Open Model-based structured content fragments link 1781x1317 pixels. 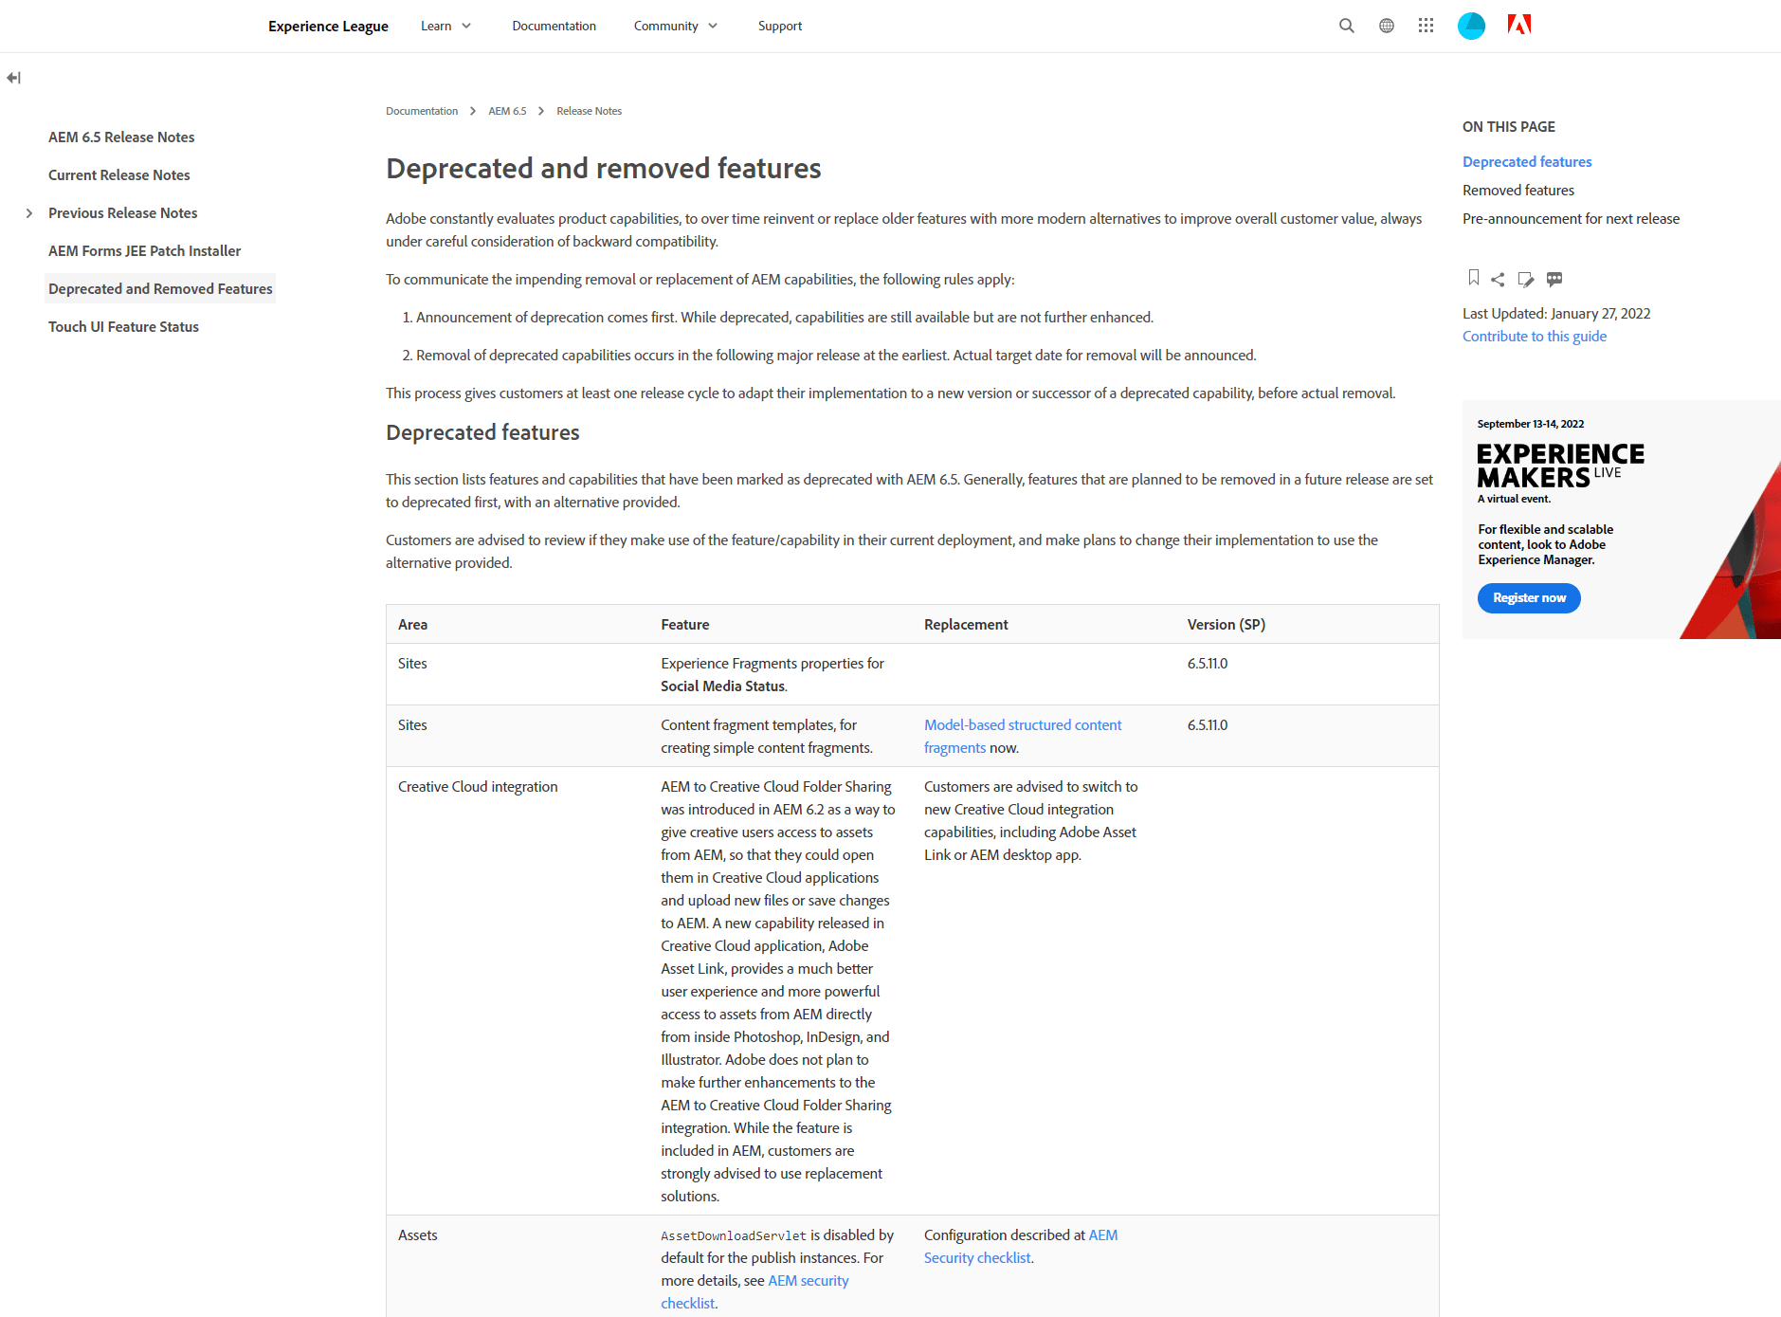(x=1023, y=737)
